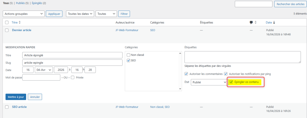Click the minutes field showing 28
This screenshot has width=307, height=118.
(x=90, y=70)
